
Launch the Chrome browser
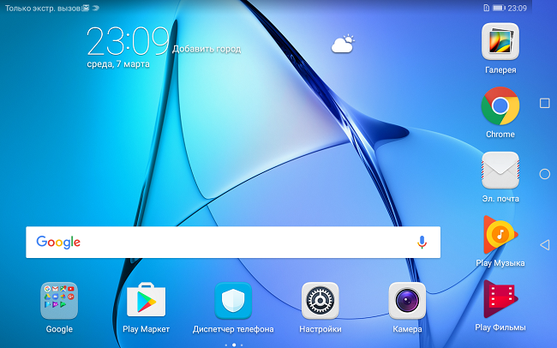500,106
